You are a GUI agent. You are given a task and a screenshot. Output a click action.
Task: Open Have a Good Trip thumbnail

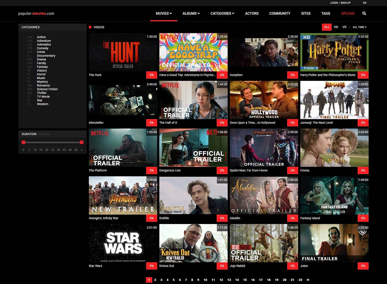coord(193,52)
